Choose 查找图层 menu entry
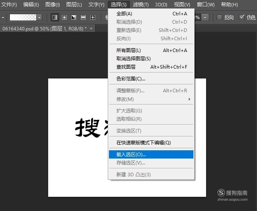Image resolution: width=257 pixels, height=211 pixels. 151,67
